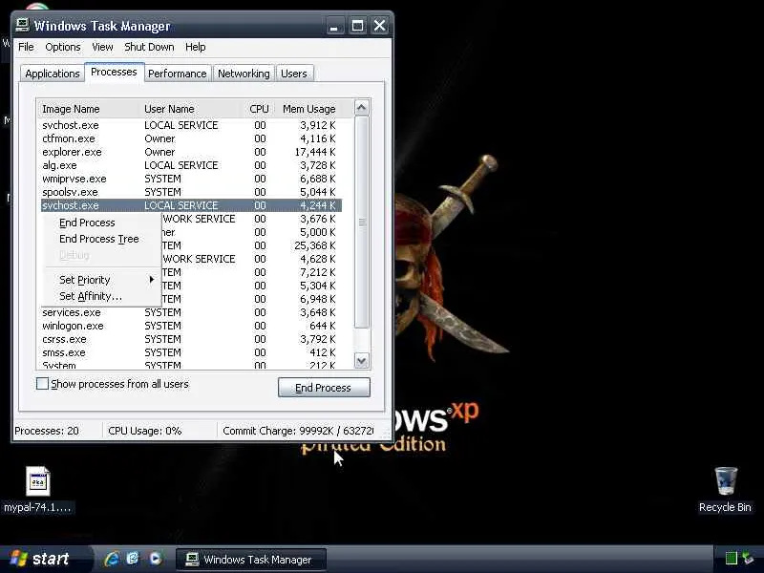Open the View menu
This screenshot has width=764, height=573.
[102, 47]
